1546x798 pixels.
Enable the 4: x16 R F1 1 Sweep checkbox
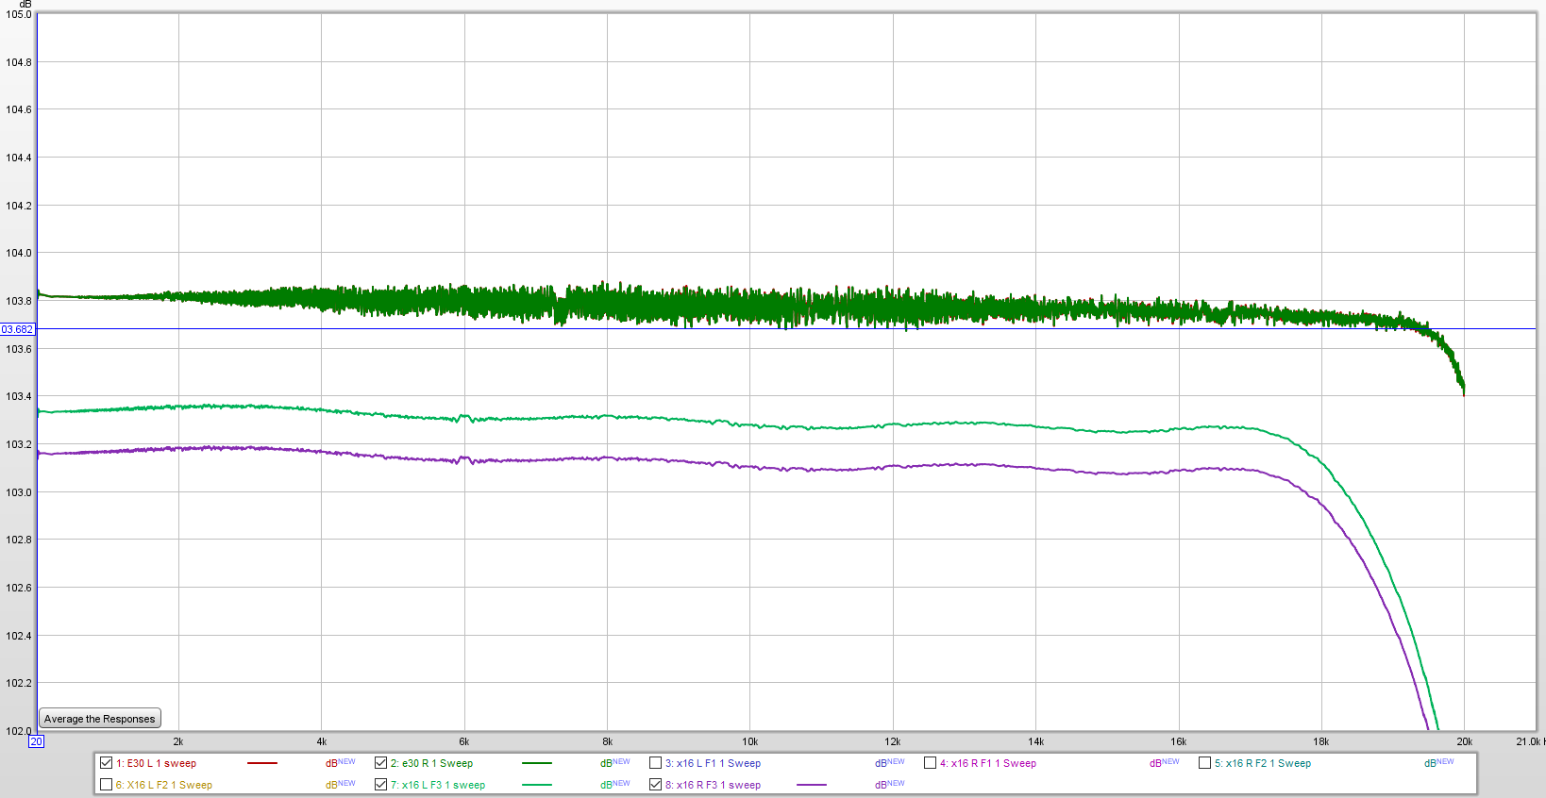pyautogui.click(x=930, y=763)
